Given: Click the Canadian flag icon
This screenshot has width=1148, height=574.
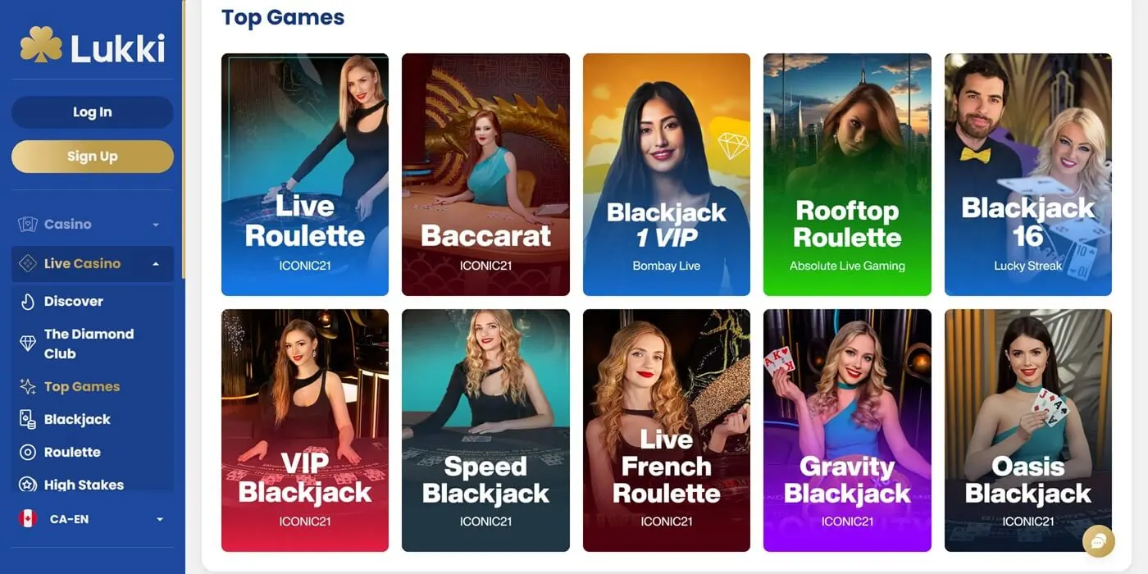Looking at the screenshot, I should [28, 519].
